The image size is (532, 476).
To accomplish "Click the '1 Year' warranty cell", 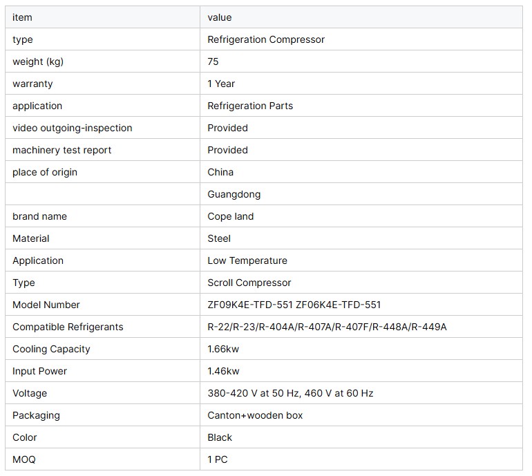I will pyautogui.click(x=221, y=84).
